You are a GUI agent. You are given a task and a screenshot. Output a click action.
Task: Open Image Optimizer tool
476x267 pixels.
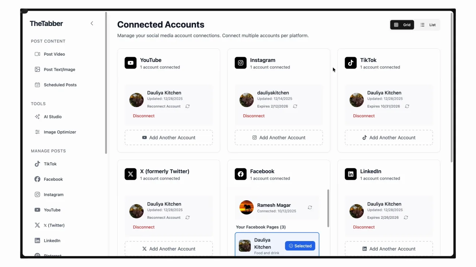point(59,132)
